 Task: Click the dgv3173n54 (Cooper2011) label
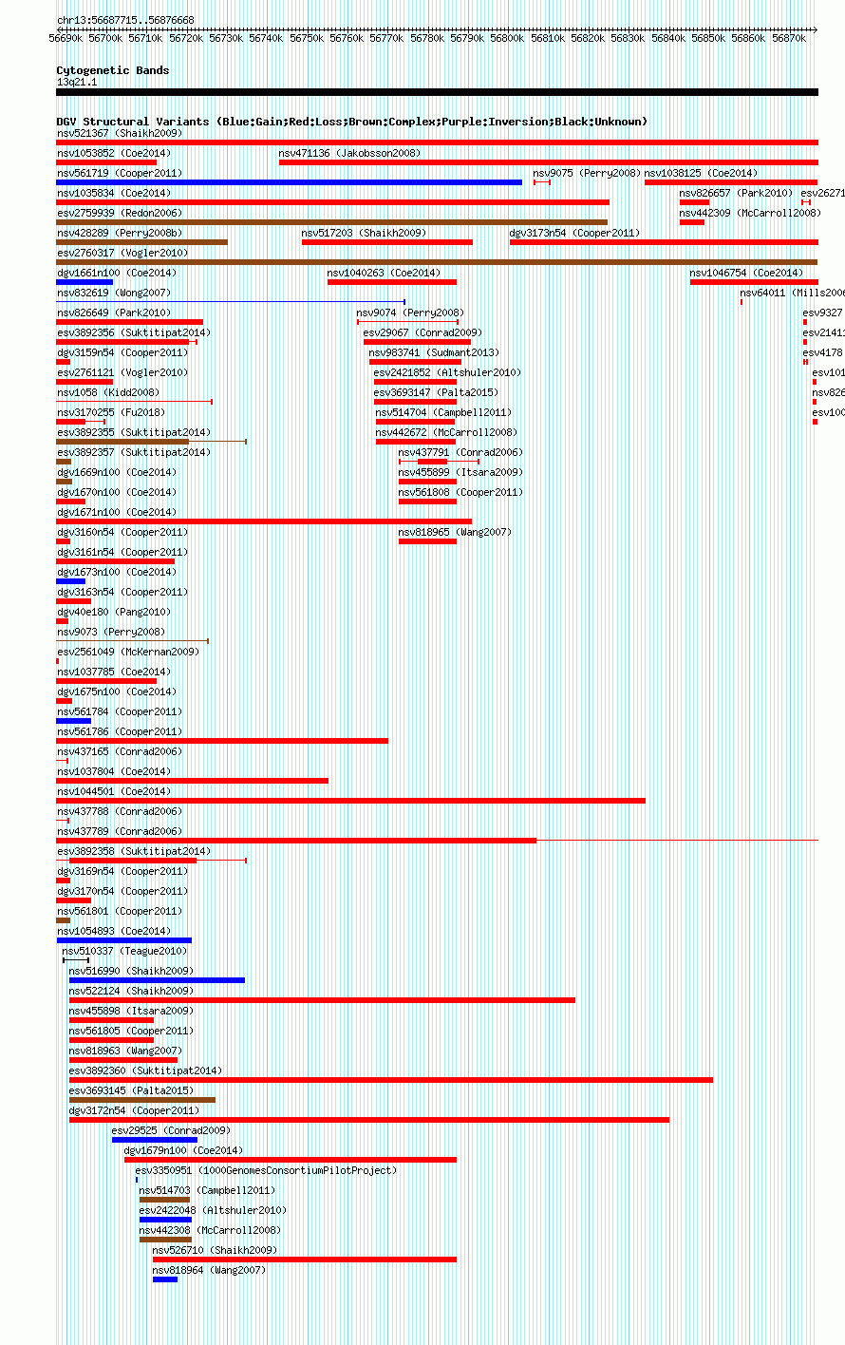(574, 233)
